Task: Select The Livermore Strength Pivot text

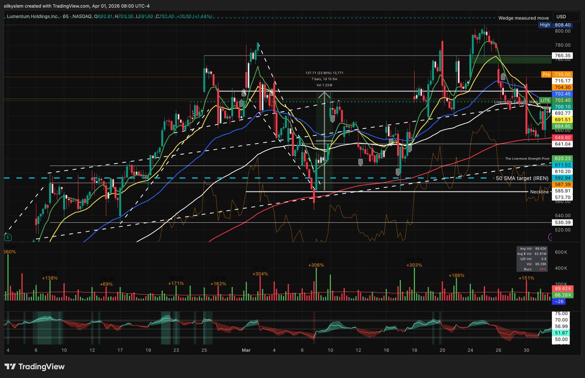Action: (526, 159)
